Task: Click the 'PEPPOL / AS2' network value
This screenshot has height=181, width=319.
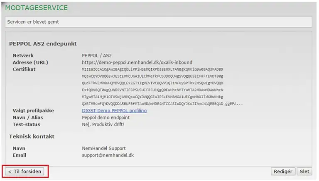Action: pyautogui.click(x=97, y=55)
